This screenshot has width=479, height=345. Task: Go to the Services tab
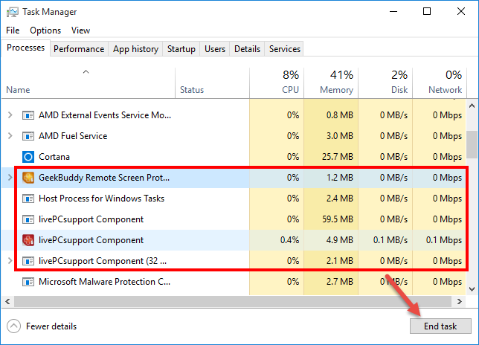point(285,49)
